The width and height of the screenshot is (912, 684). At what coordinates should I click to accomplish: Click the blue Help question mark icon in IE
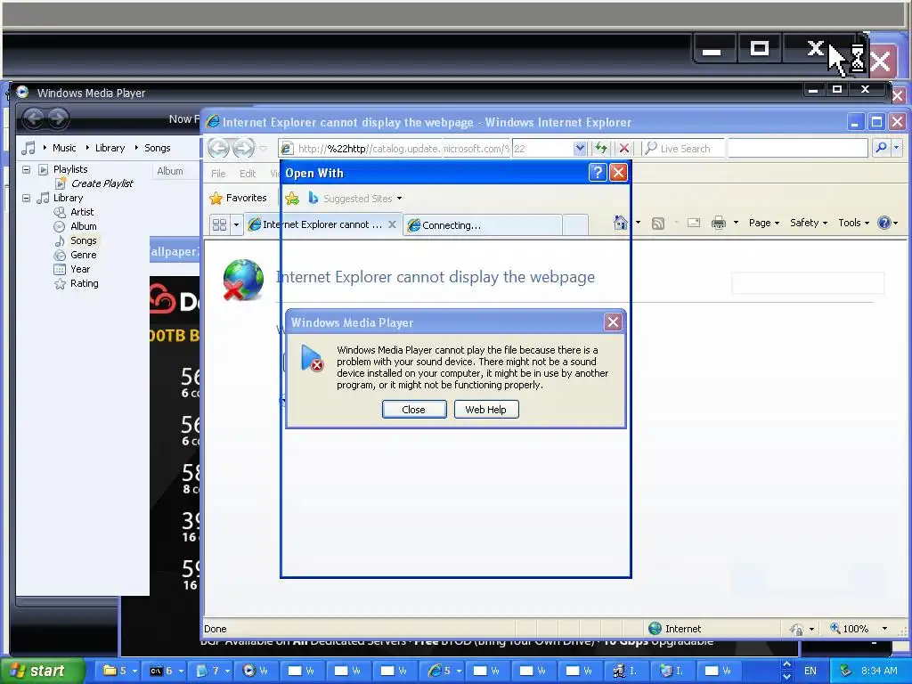coord(884,223)
